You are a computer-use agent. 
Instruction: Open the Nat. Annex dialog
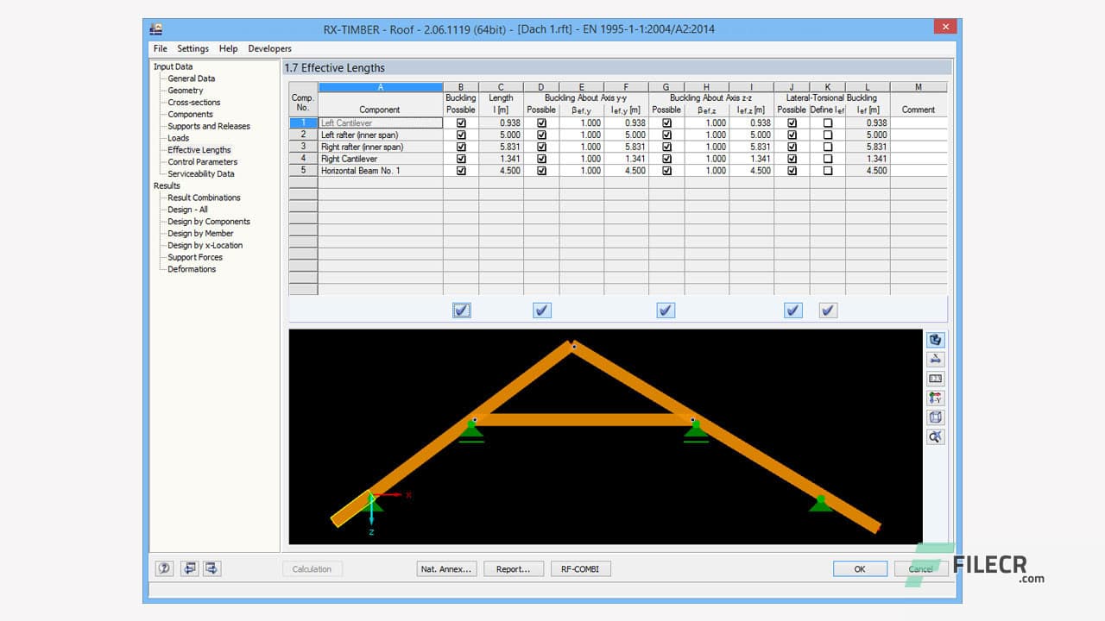coord(445,568)
